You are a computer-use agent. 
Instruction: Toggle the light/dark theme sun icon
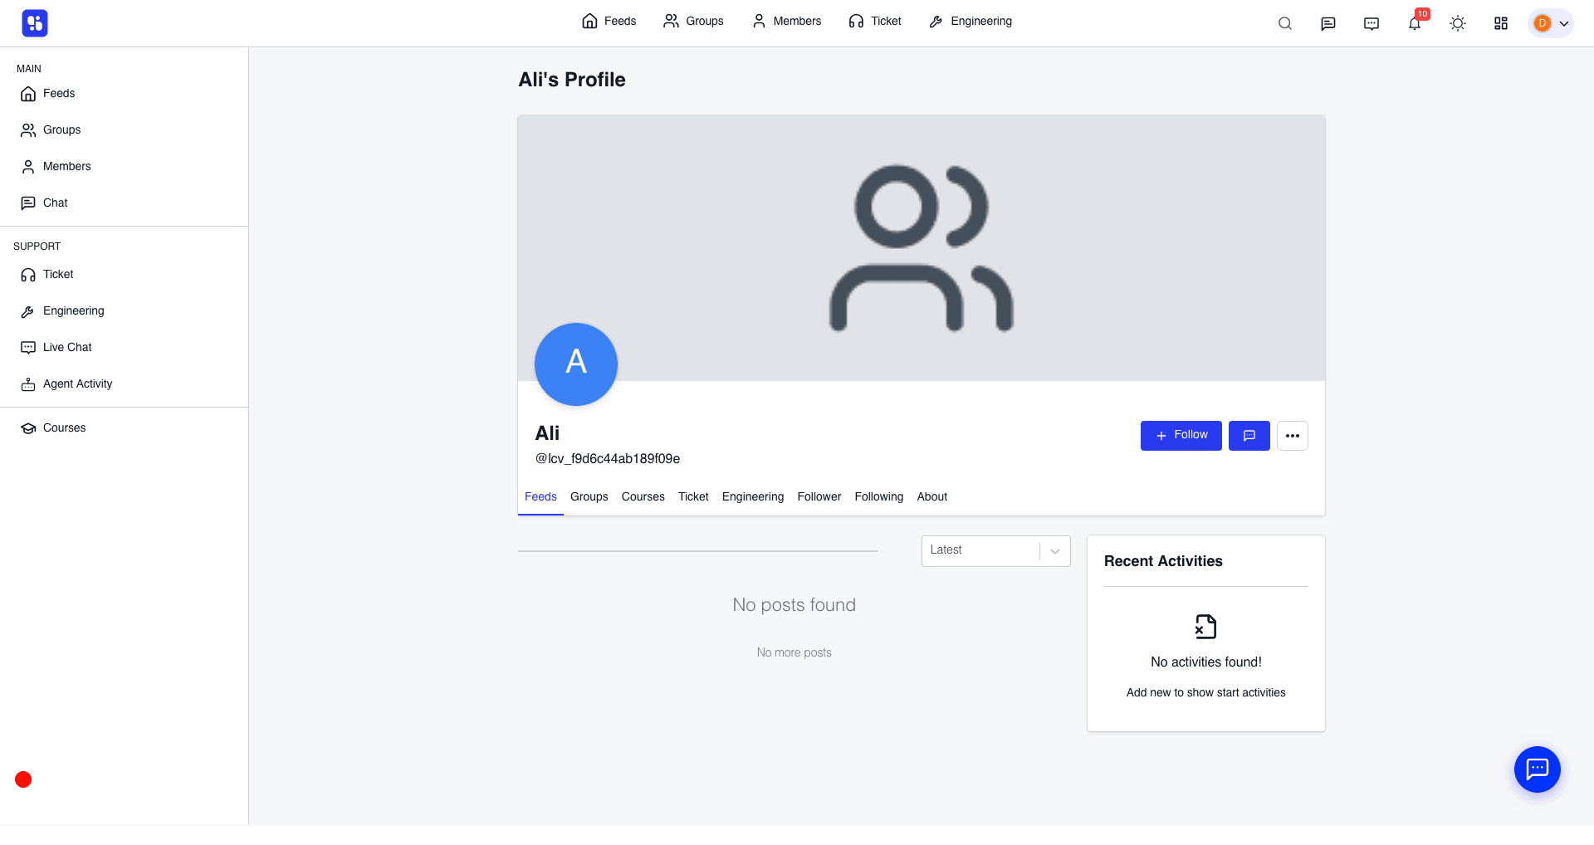pyautogui.click(x=1458, y=23)
